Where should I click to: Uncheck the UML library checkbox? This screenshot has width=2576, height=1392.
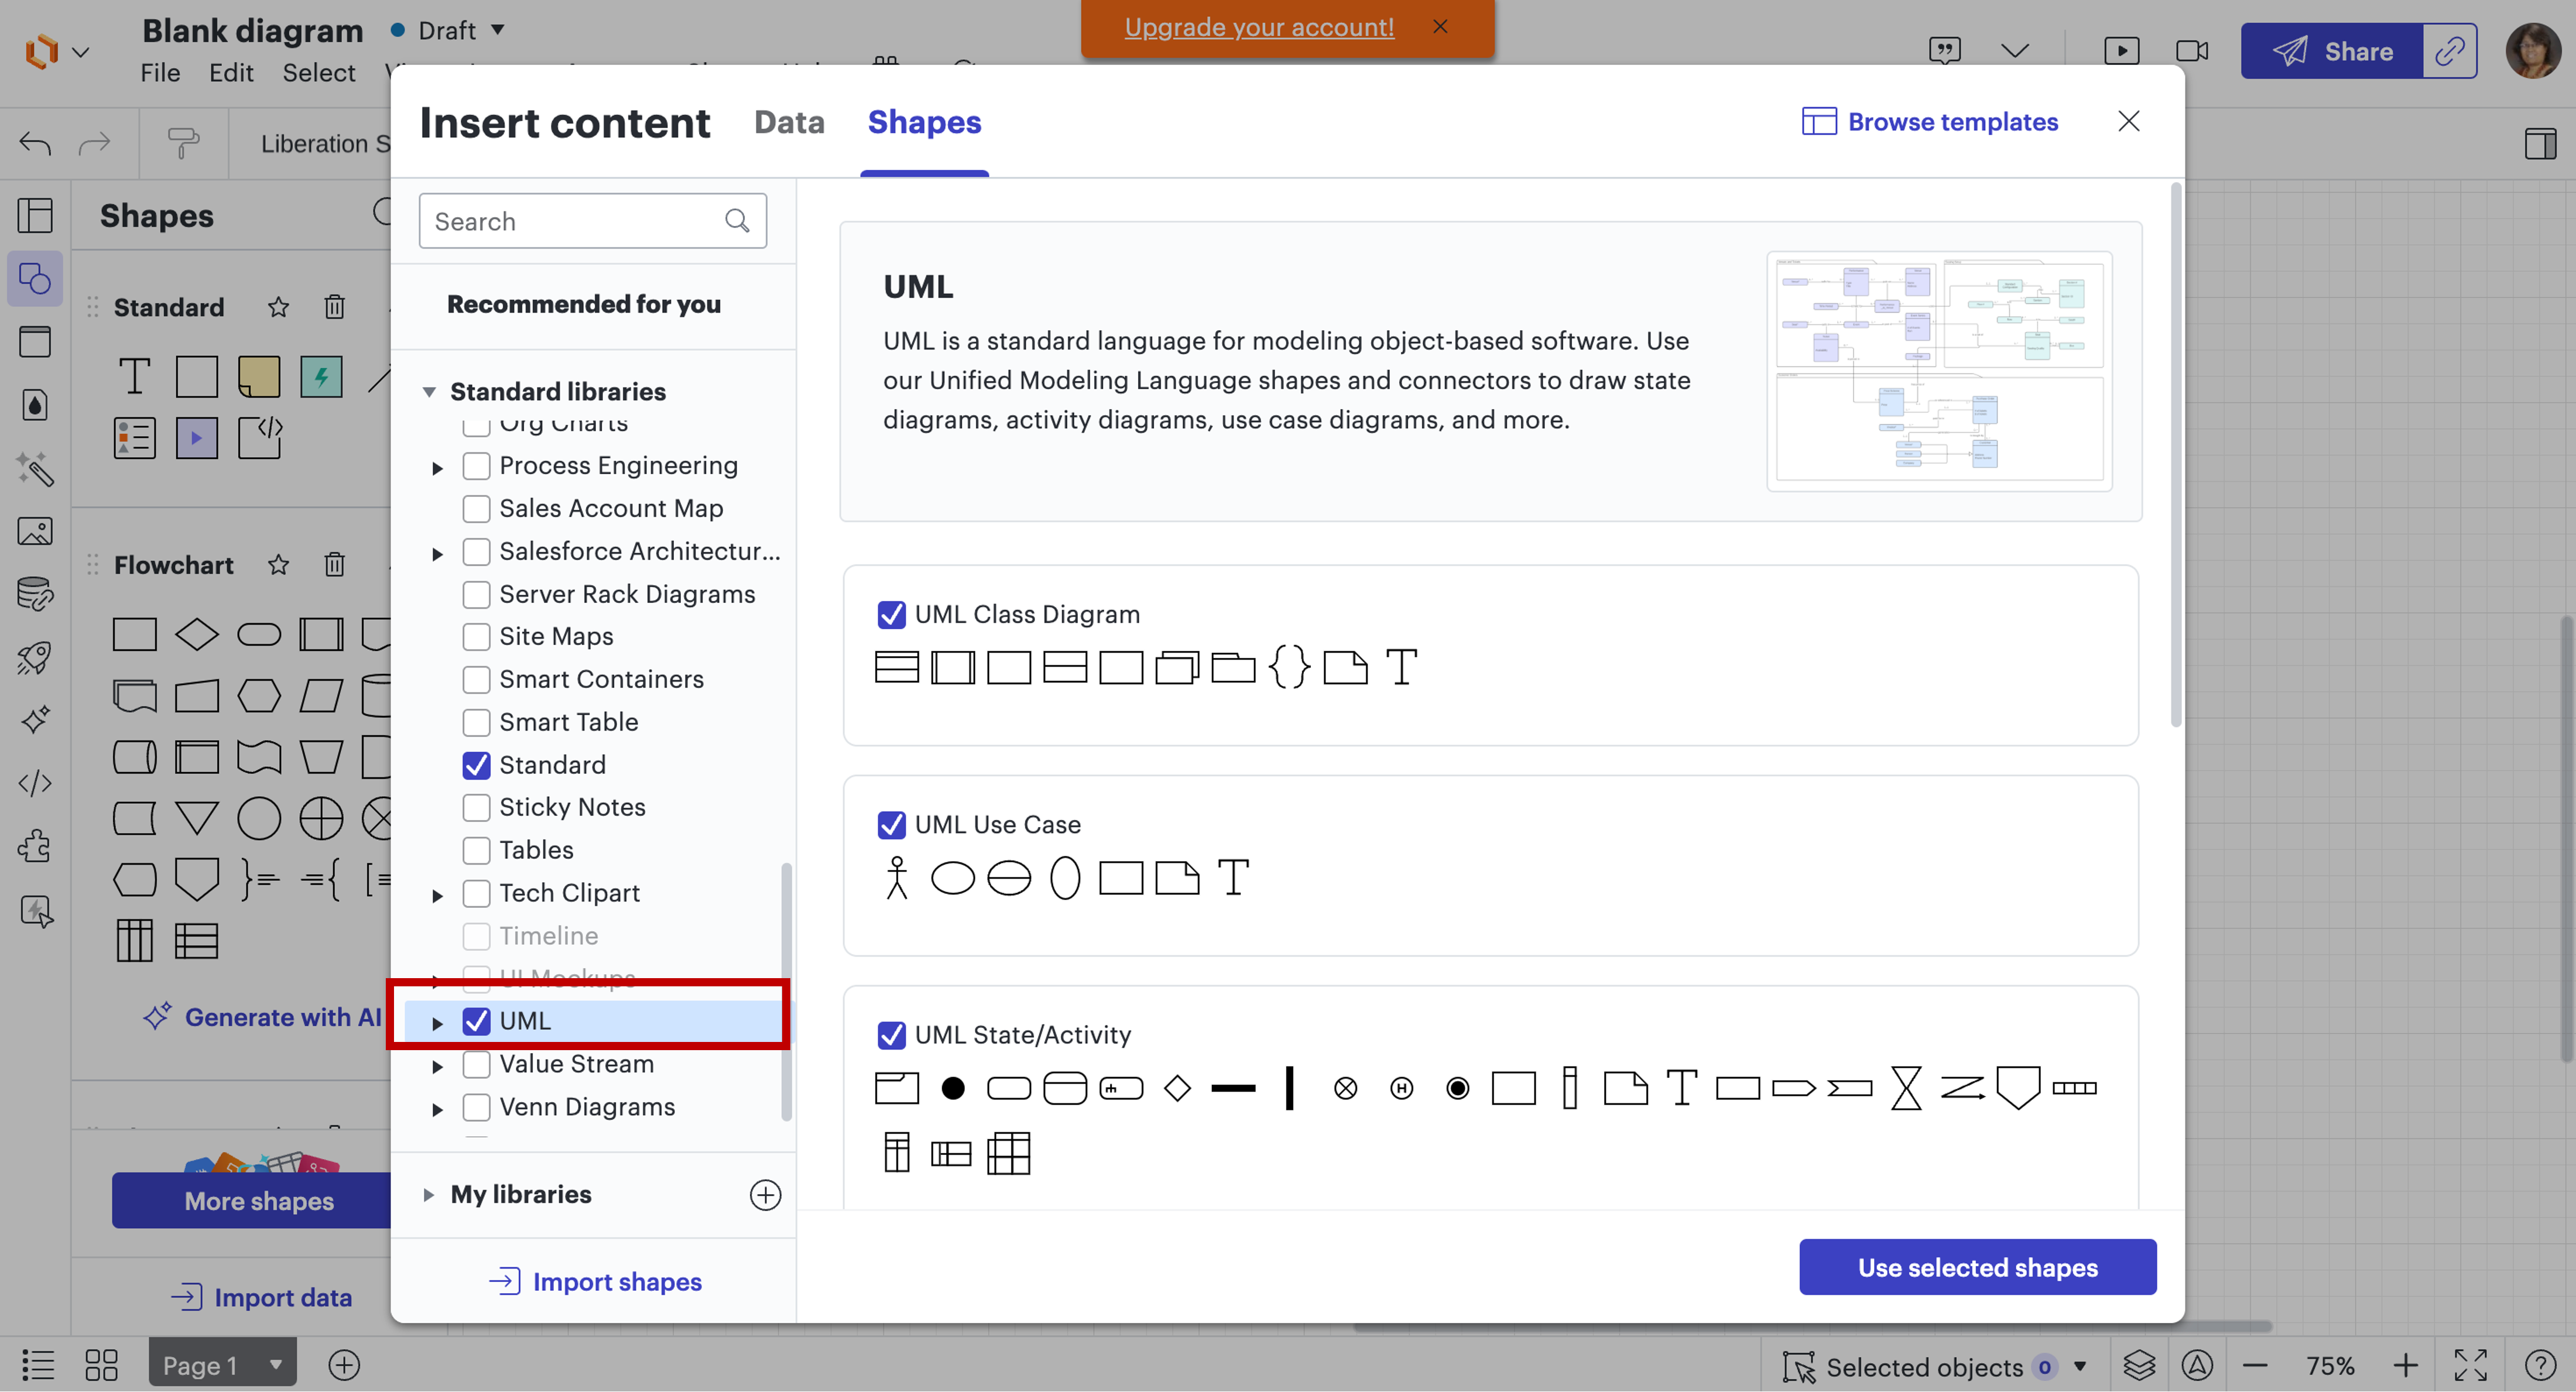pos(476,1021)
